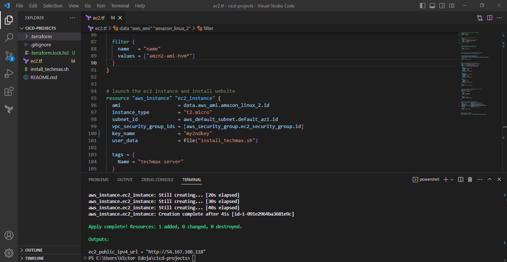This screenshot has width=507, height=262.
Task: Toggle the bottom Panel visibility
Action: [x=433, y=5]
